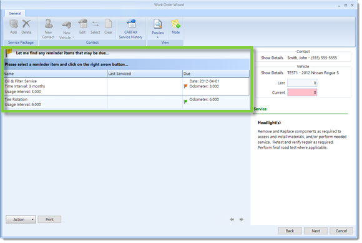
Task: Click the green flag on Tire Rotation row
Action: [185, 102]
